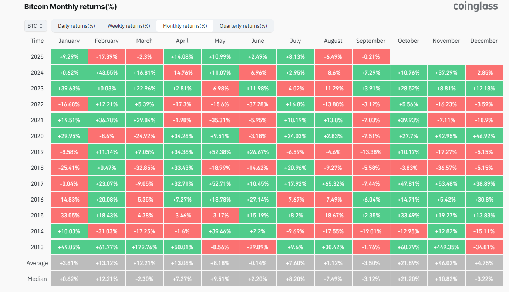509x292 pixels.
Task: Select the 2025 January return cell showing +9.29%
Action: point(69,56)
